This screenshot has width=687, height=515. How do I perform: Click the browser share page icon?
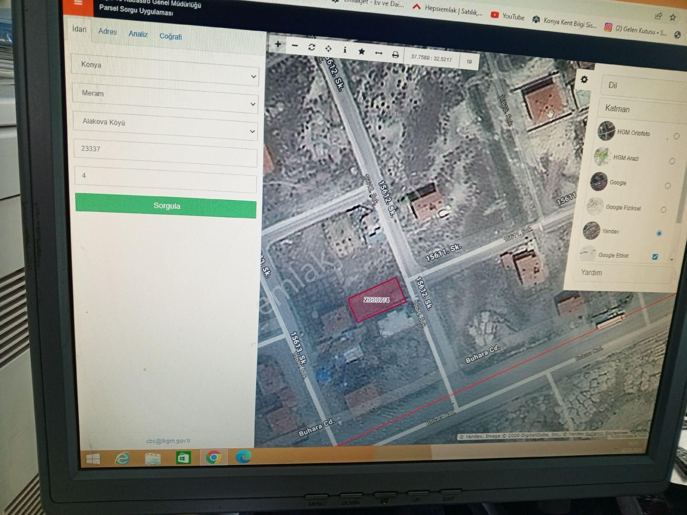(x=658, y=16)
